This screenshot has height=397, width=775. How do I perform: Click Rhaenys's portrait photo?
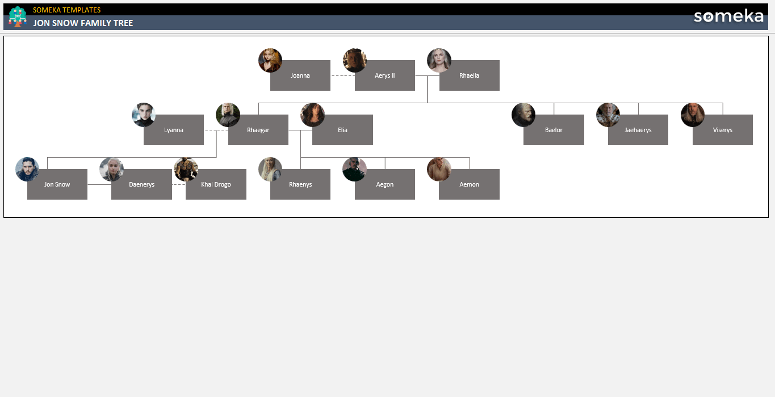pos(270,169)
